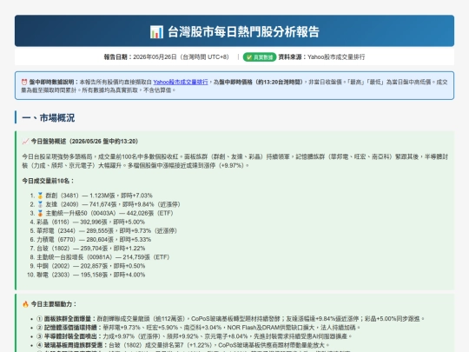
Task: Click the 資料來源 label
Action: 292,56
